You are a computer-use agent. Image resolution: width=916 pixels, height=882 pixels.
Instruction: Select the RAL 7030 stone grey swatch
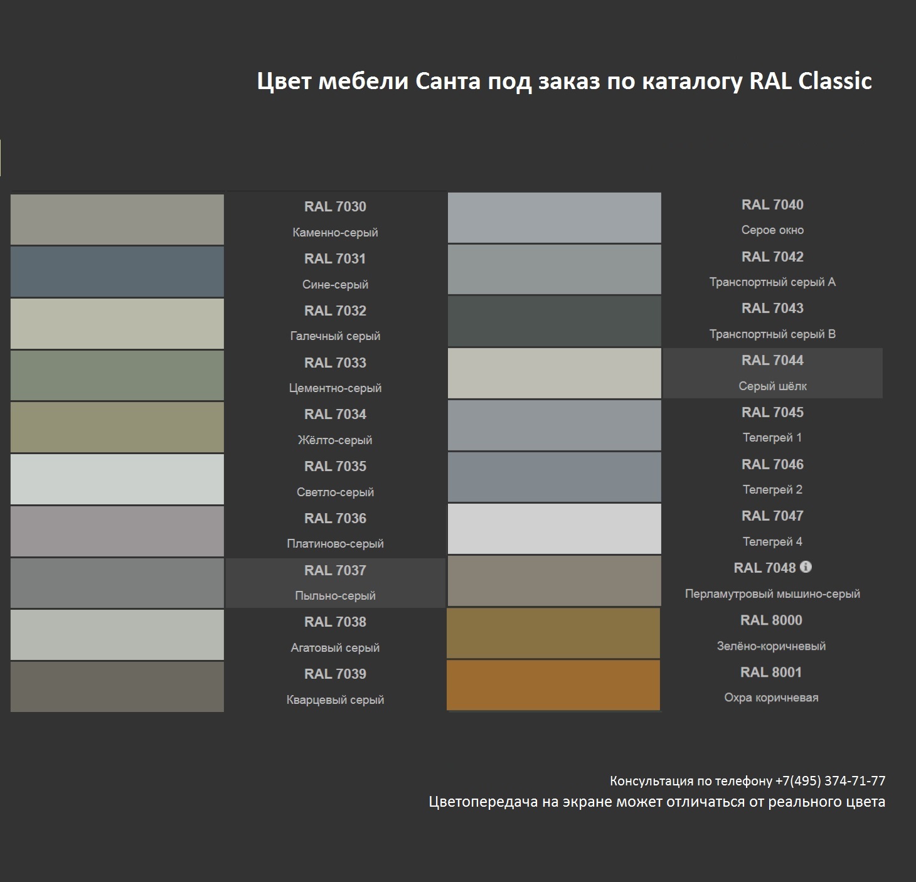pos(117,220)
